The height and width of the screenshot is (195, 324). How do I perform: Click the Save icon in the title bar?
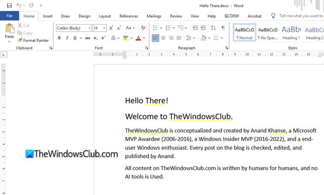[x=9, y=6]
